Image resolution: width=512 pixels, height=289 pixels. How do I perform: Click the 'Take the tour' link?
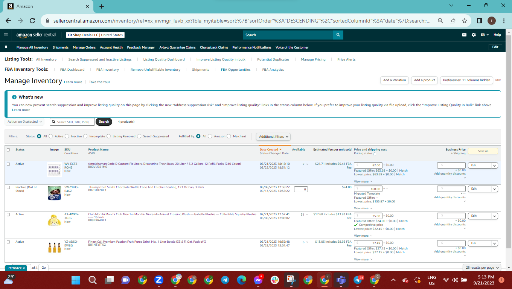[99, 82]
